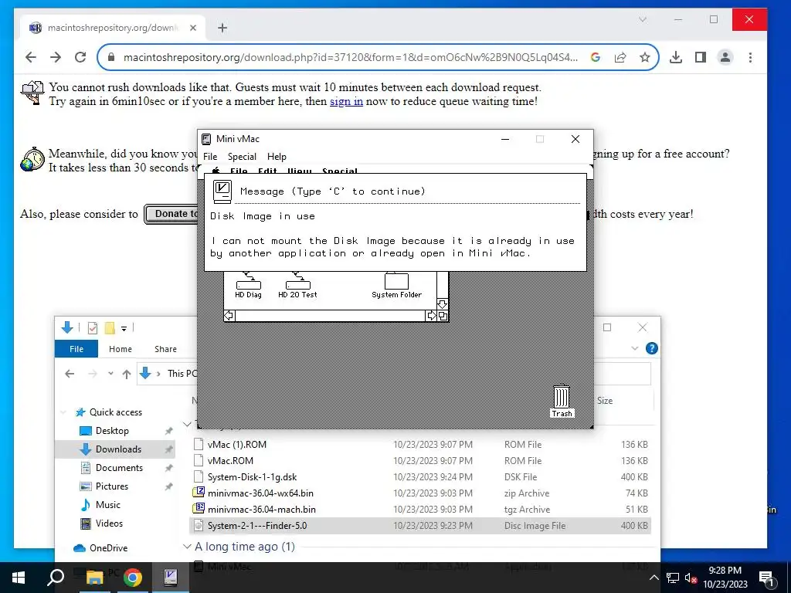Viewport: 791px width, 593px height.
Task: Open tab search chevron in Chrome
Action: click(x=643, y=19)
